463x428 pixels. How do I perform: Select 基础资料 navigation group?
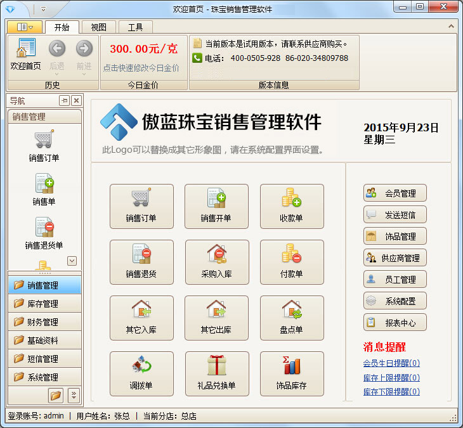coord(44,340)
